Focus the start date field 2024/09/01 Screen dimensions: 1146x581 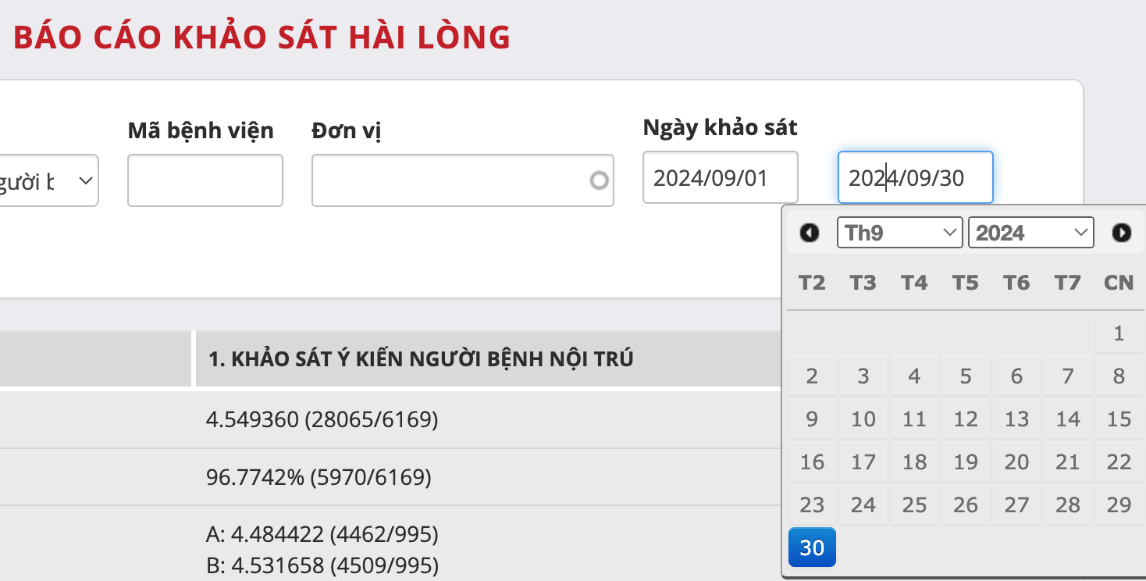pyautogui.click(x=720, y=177)
